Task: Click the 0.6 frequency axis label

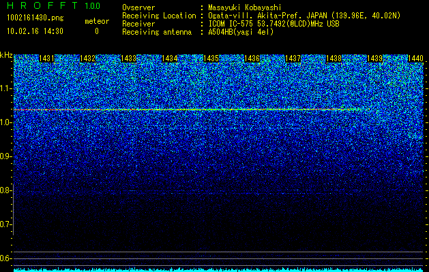Action: (x=6, y=258)
